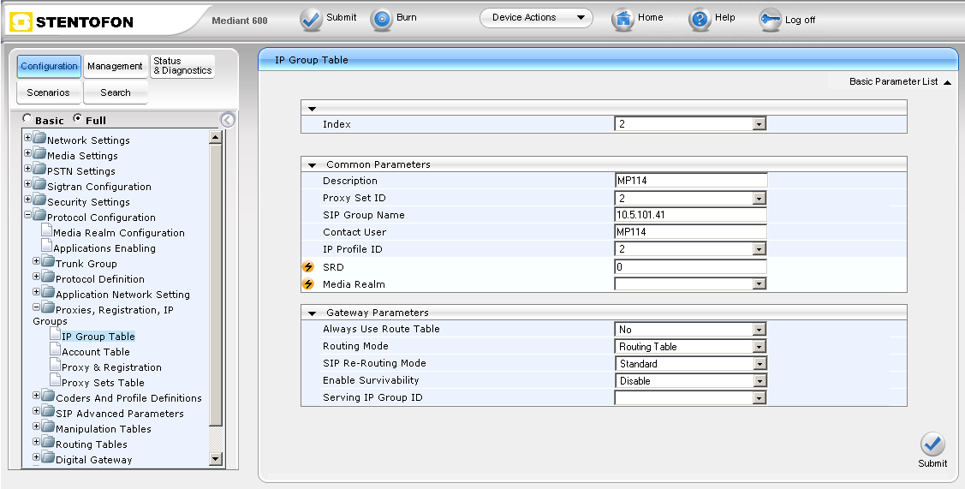Click the navigation tree scrollbar down arrow

pyautogui.click(x=215, y=459)
